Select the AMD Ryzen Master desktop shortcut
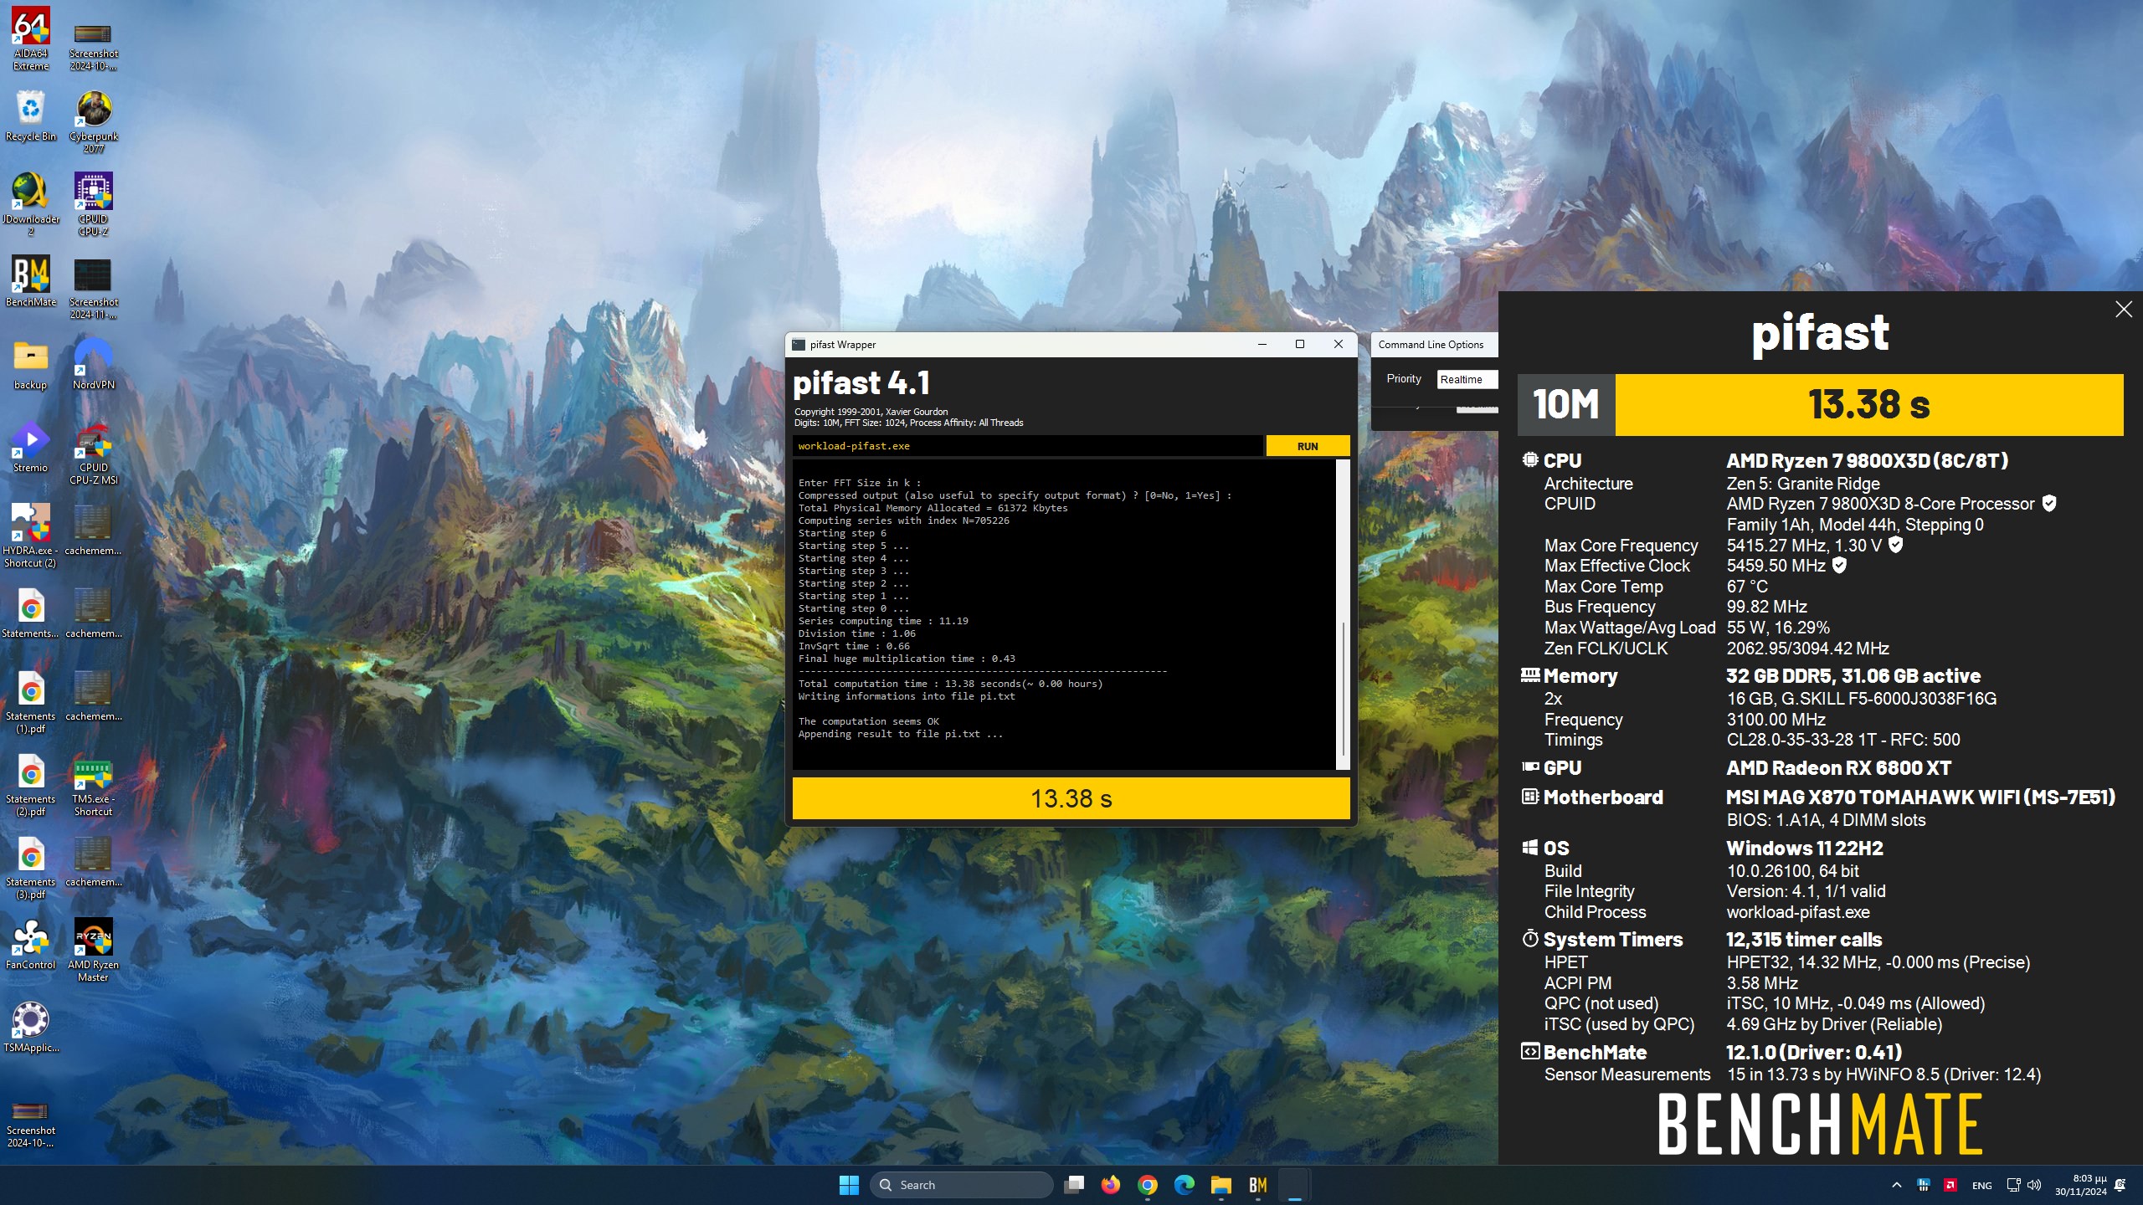Viewport: 2143px width, 1205px height. tap(94, 950)
